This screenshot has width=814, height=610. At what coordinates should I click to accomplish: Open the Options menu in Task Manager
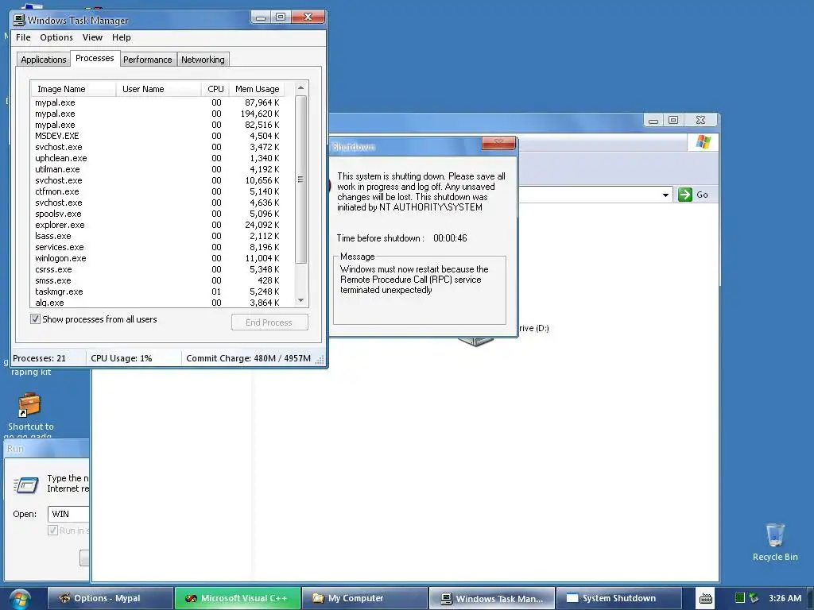56,37
